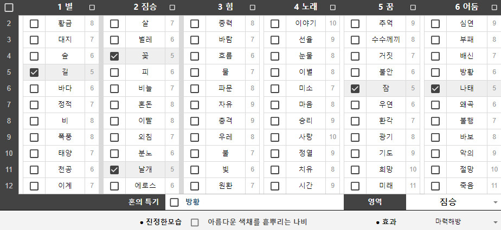Enable the 이야기 checkbox
This screenshot has width=501, height=230.
click(x=275, y=24)
